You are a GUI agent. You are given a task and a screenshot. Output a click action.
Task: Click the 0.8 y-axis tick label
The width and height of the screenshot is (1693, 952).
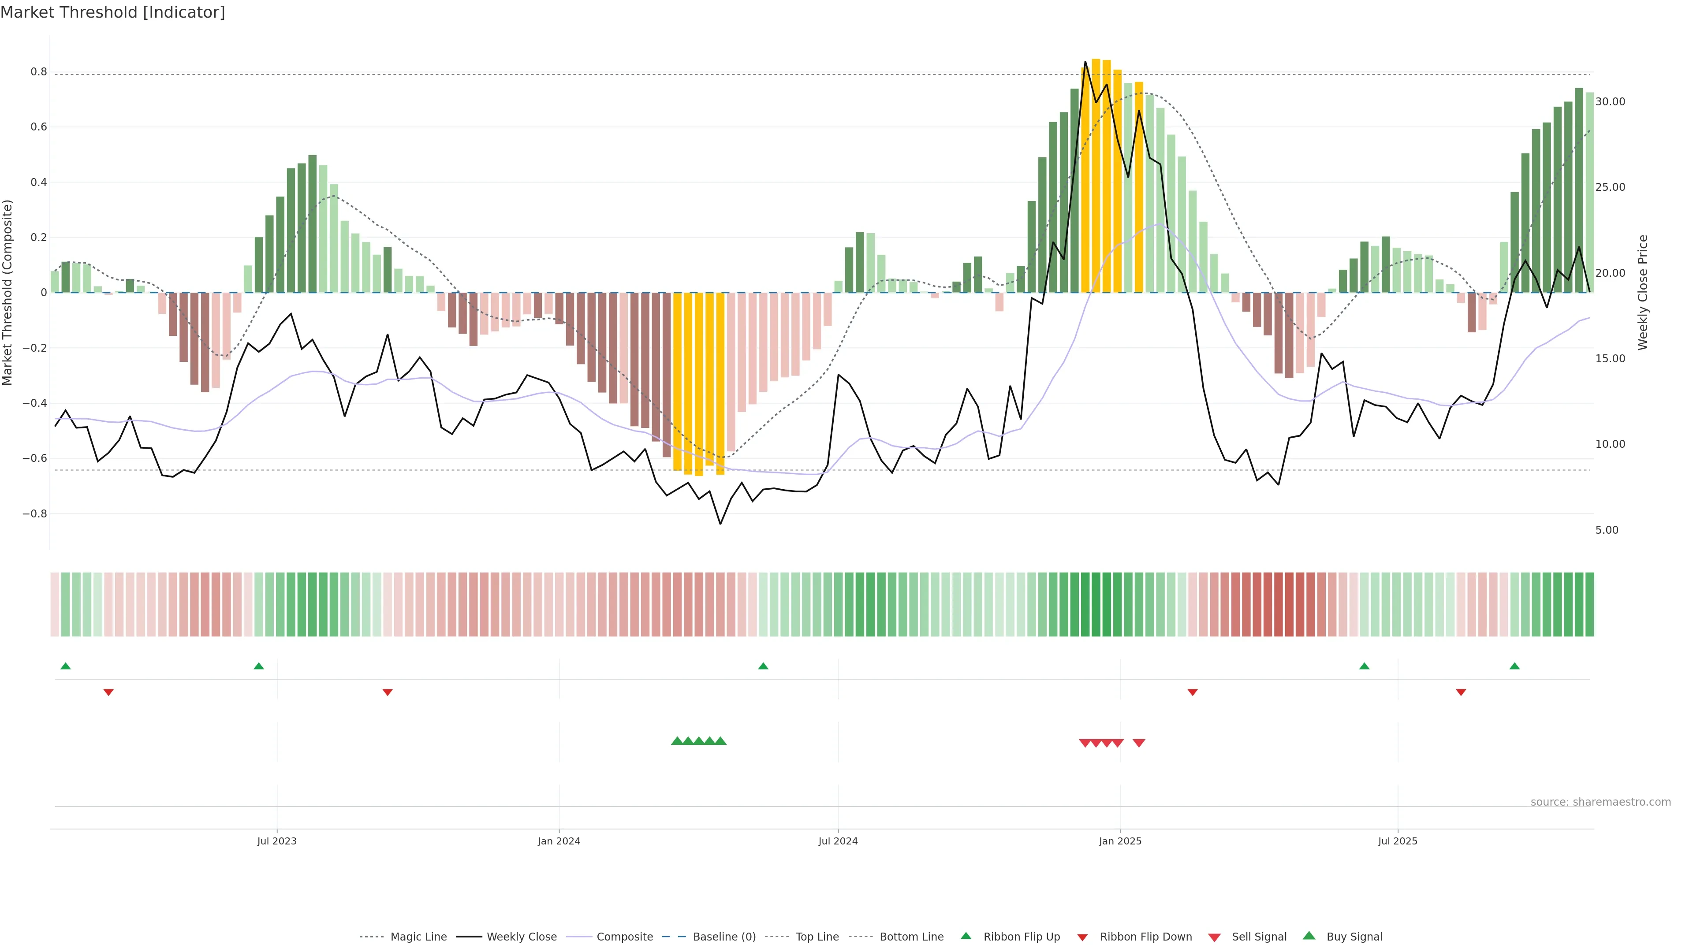click(x=39, y=71)
